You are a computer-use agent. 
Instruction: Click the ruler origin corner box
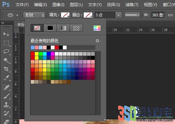(x=16, y=30)
